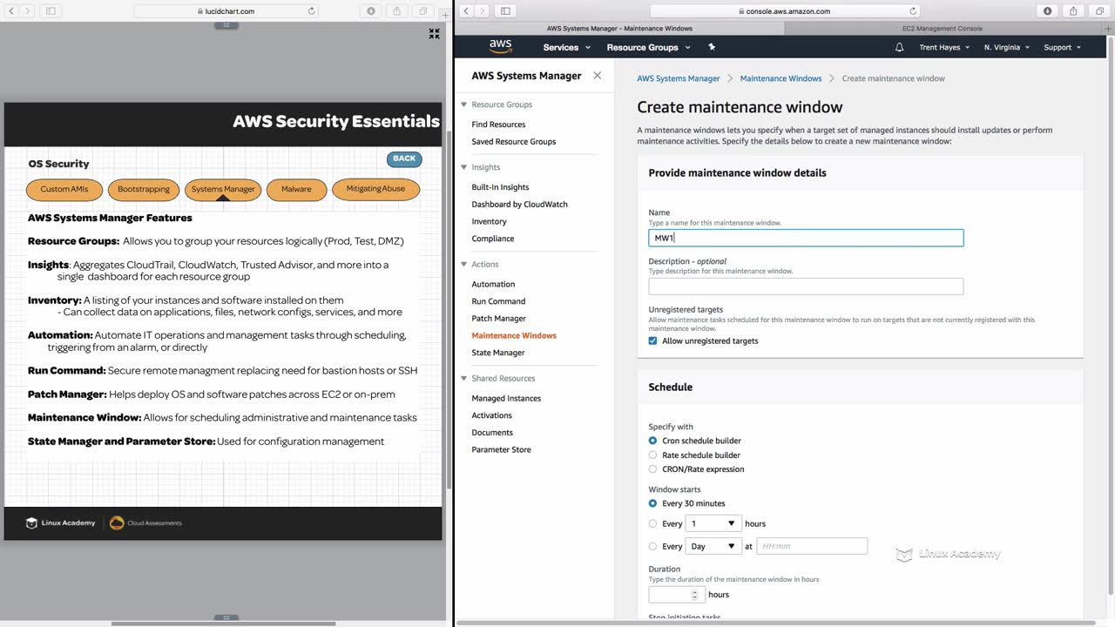The width and height of the screenshot is (1115, 627).
Task: Click the Duration hours stepper arrows
Action: [694, 595]
